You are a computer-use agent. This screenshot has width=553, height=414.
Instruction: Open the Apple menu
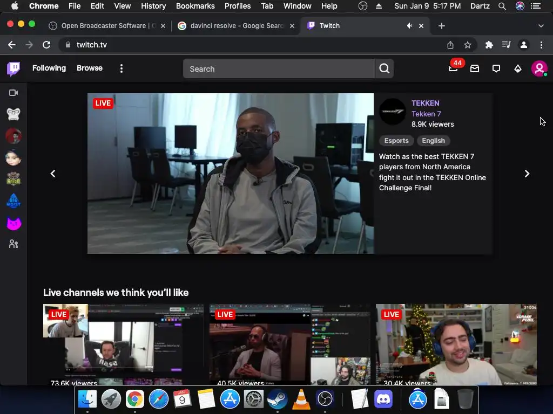pyautogui.click(x=15, y=6)
